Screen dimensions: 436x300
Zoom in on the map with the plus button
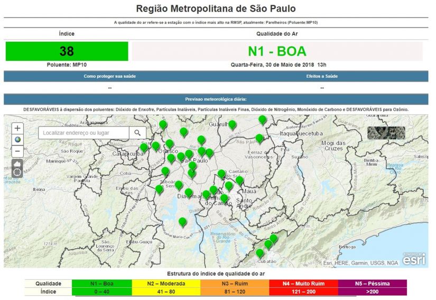click(x=17, y=128)
